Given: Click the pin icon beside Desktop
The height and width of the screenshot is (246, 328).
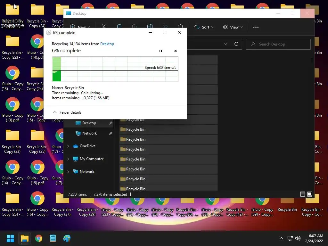Looking at the screenshot, I should (111, 123).
